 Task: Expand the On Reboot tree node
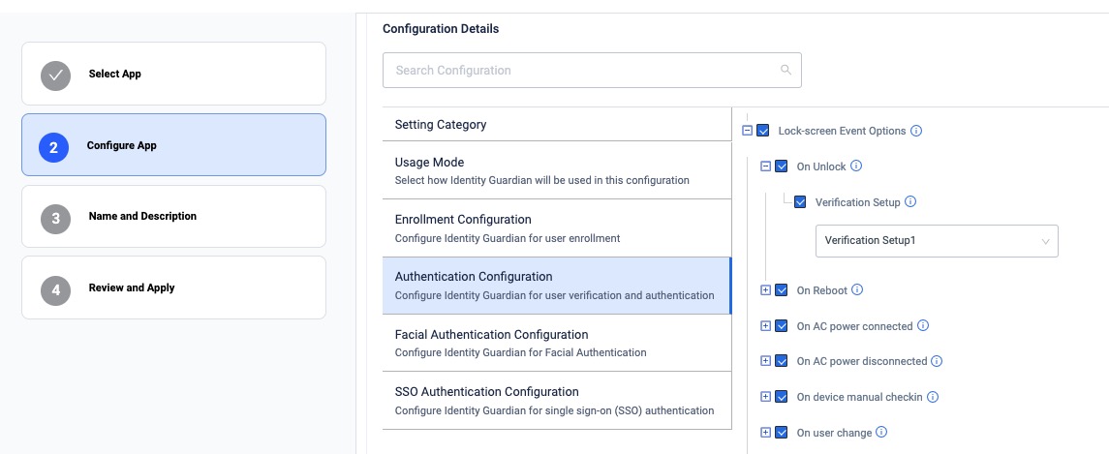(765, 289)
